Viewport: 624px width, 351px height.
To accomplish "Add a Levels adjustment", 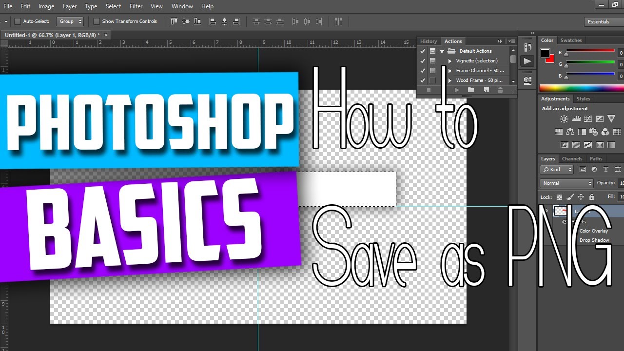I will click(576, 119).
